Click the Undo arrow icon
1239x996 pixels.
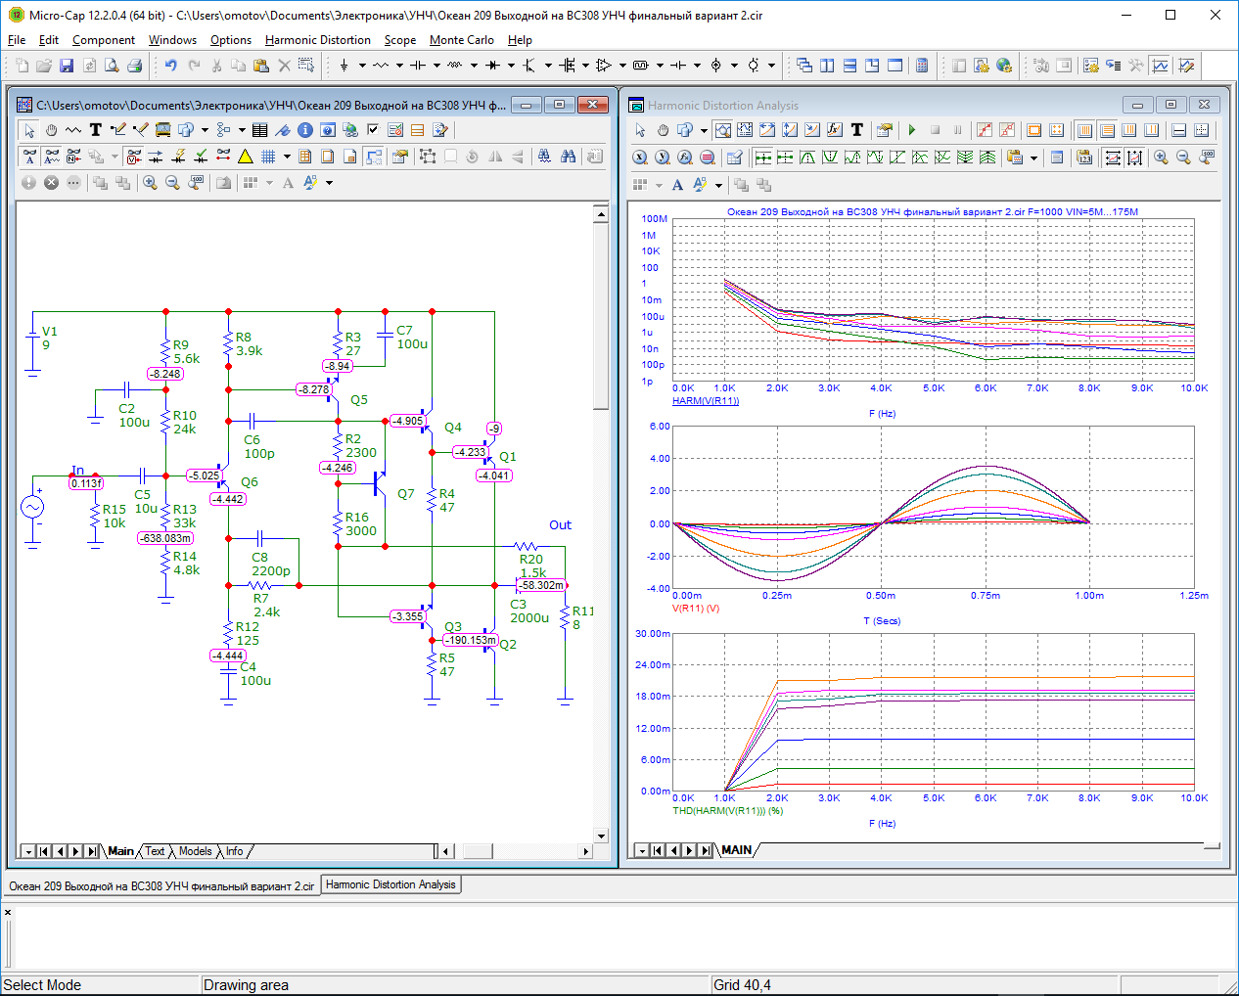coord(170,66)
